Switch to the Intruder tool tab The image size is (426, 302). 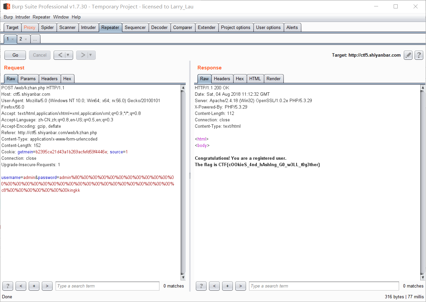(x=89, y=28)
